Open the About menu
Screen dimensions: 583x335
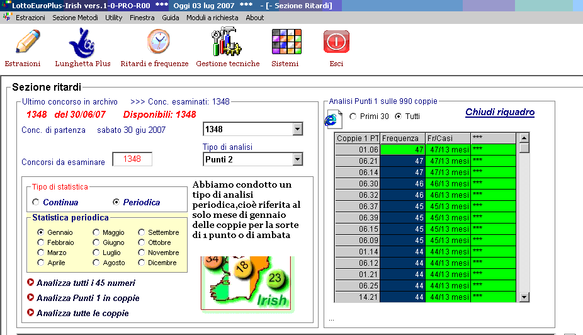[x=255, y=18]
